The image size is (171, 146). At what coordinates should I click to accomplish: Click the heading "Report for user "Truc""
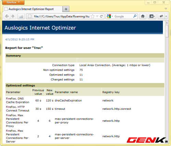24,48
